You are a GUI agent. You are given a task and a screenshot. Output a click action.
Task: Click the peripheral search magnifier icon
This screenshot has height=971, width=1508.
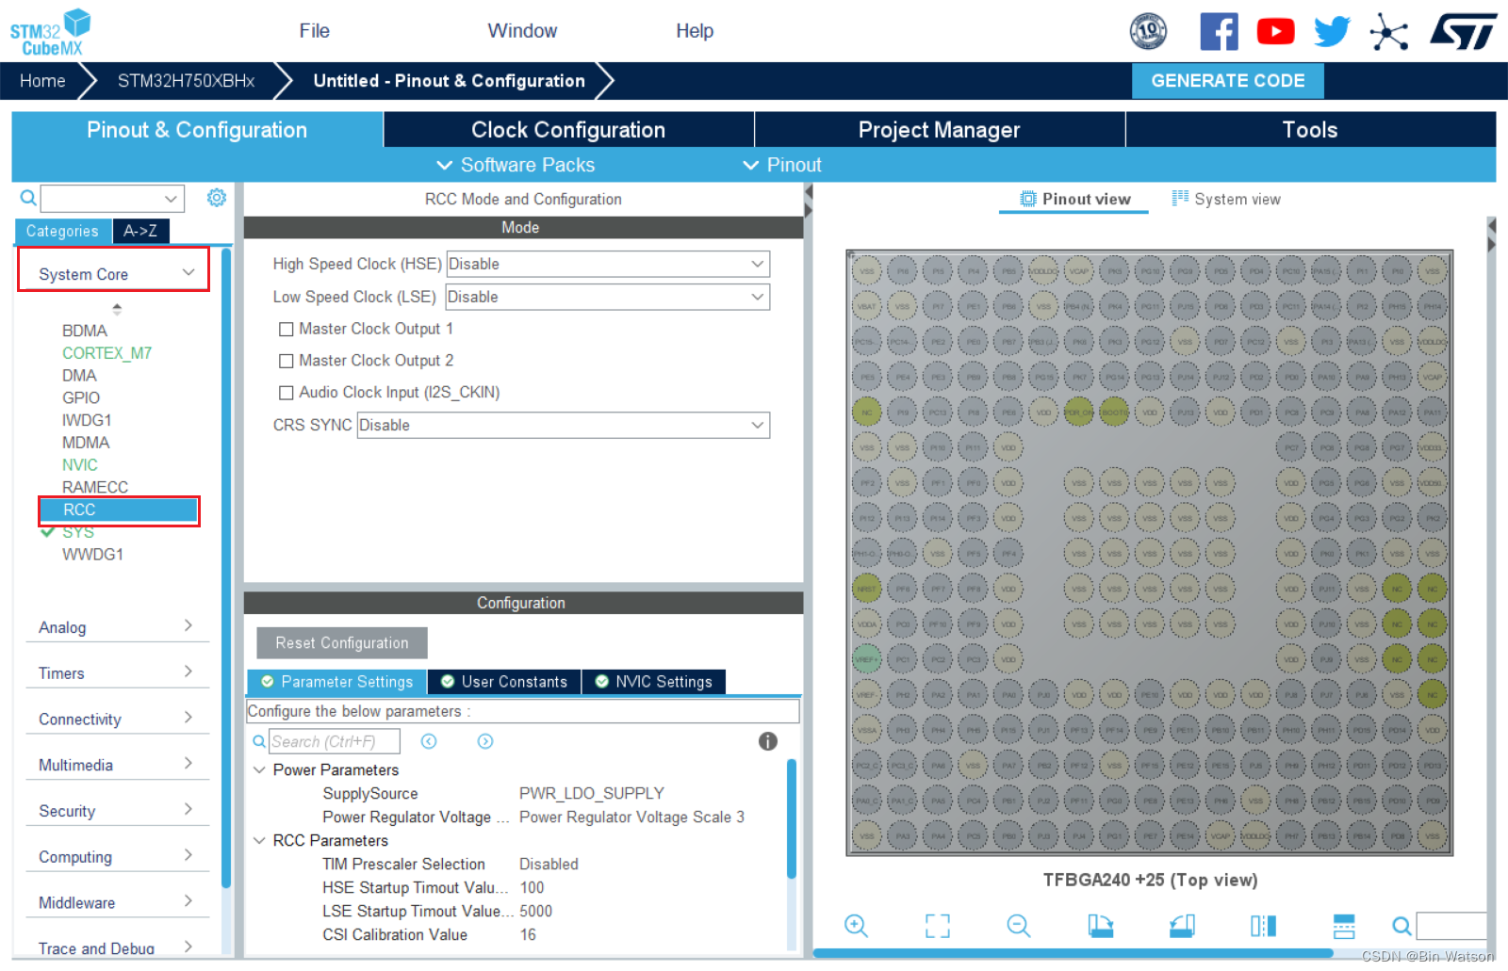click(x=28, y=198)
